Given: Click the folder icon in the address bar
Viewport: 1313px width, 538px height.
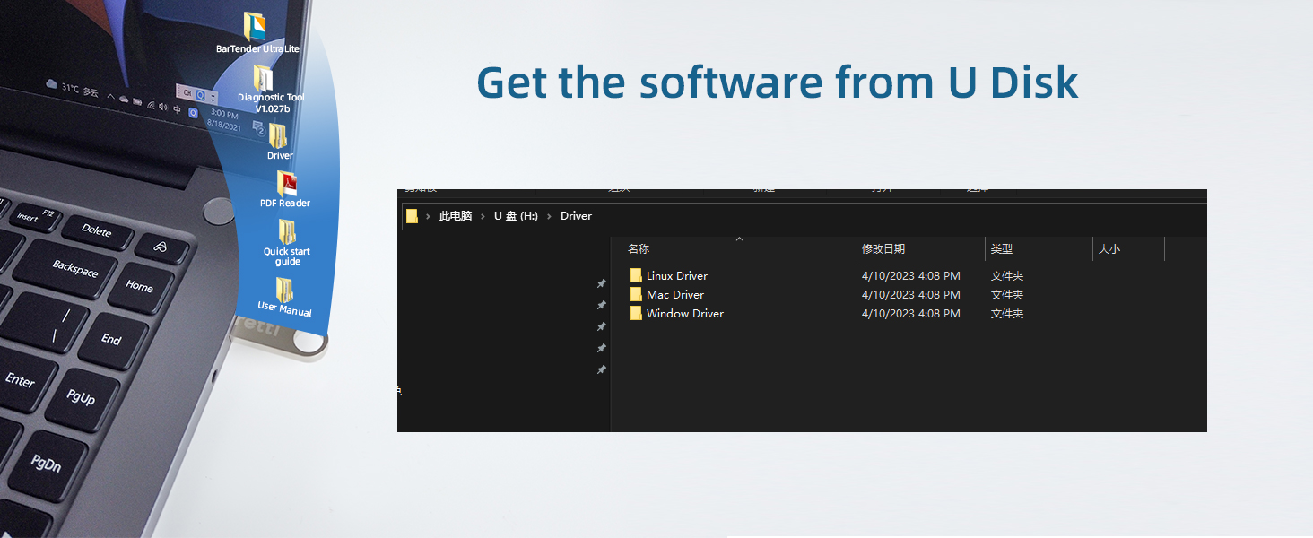Looking at the screenshot, I should pyautogui.click(x=412, y=216).
